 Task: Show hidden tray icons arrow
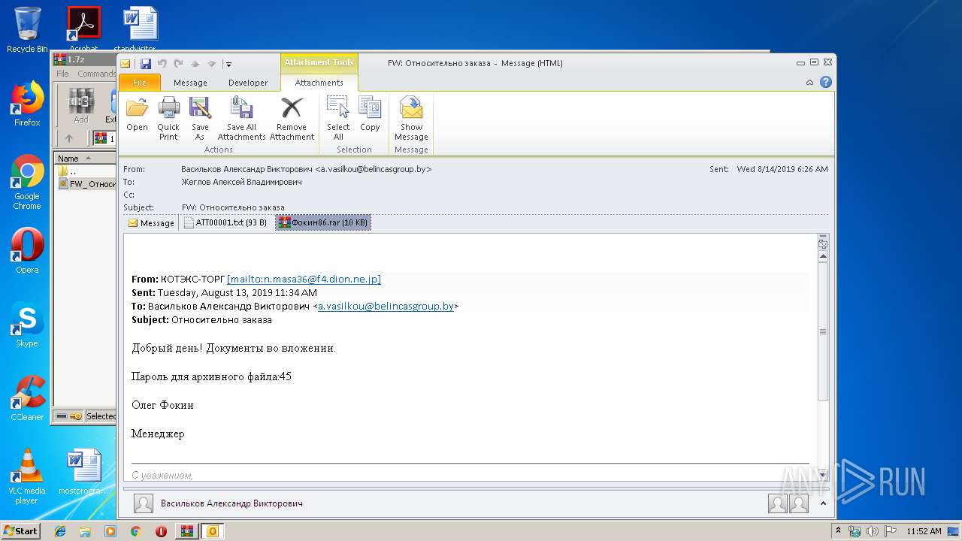(839, 531)
